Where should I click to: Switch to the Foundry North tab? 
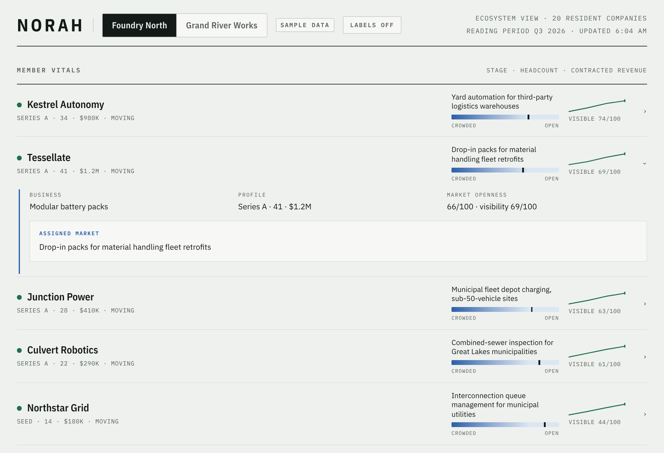(139, 25)
